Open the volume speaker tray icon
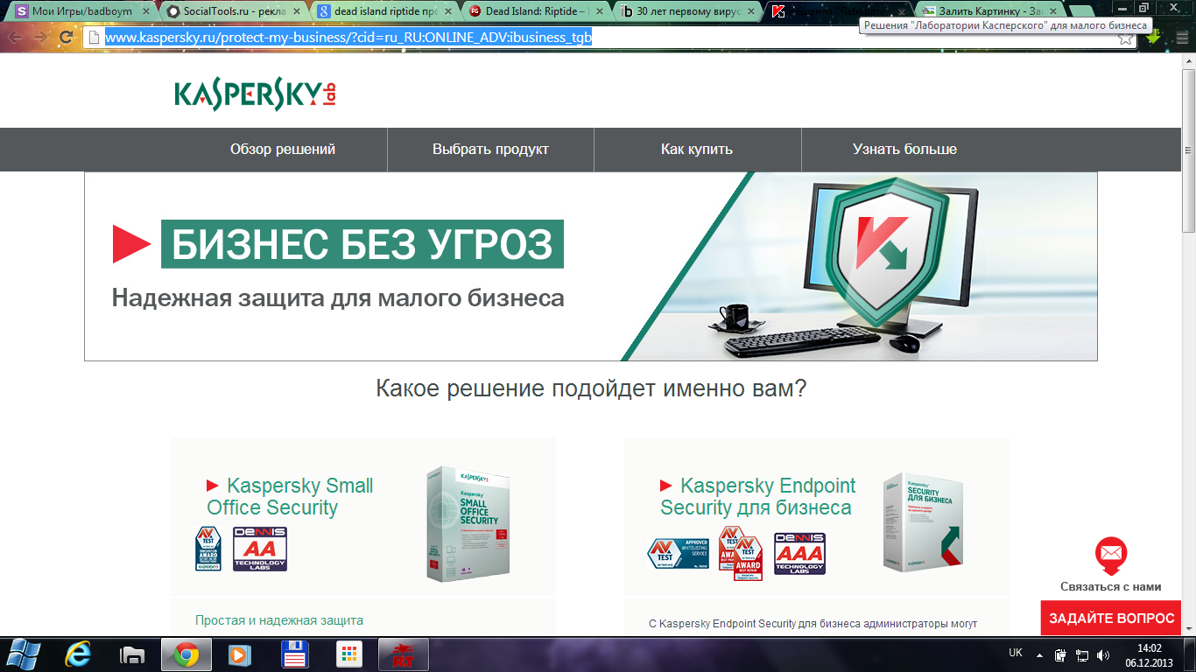Viewport: 1196px width, 672px height. point(1103,654)
